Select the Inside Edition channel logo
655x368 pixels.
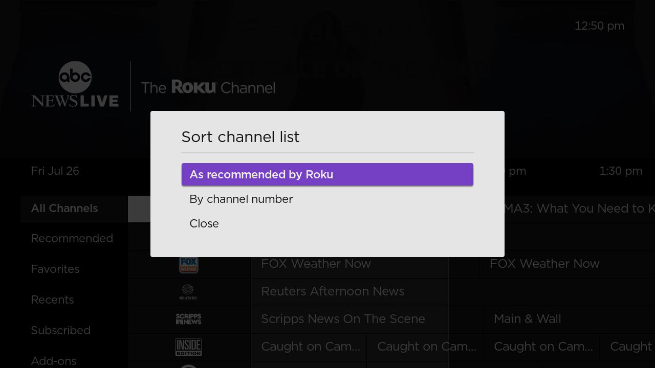pyautogui.click(x=188, y=347)
